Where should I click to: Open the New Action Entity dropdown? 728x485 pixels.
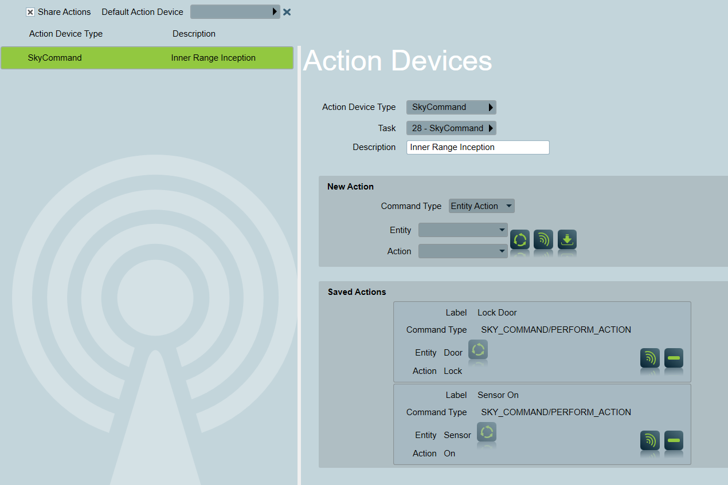pos(463,230)
